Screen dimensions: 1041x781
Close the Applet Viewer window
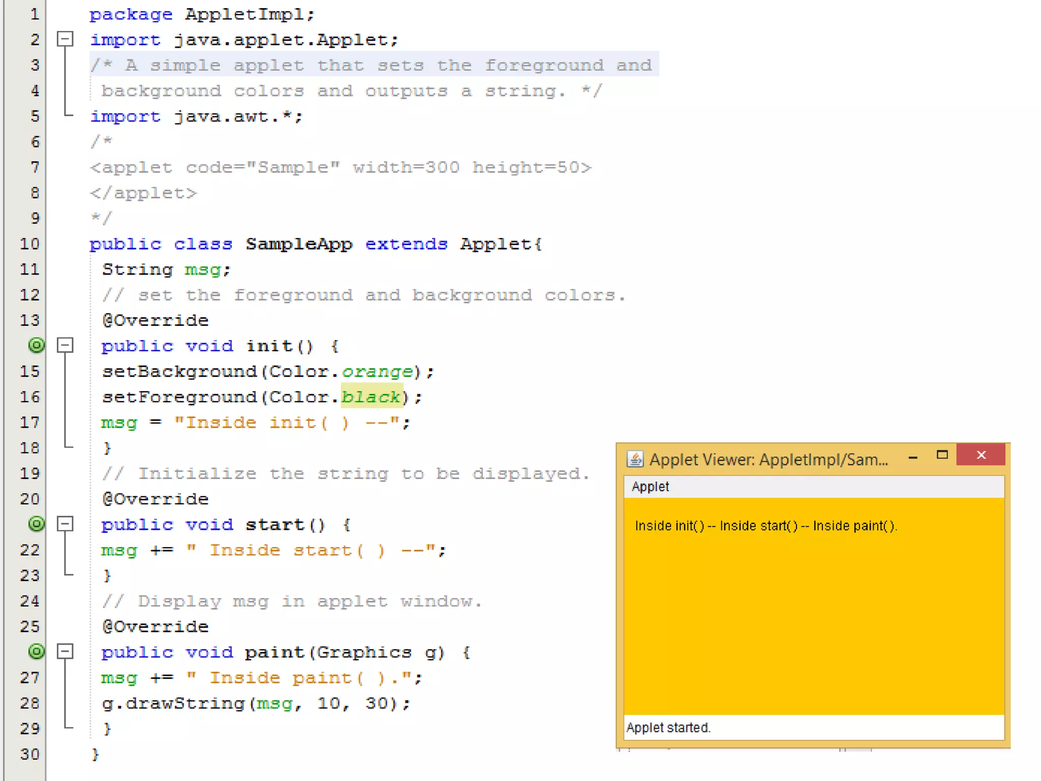click(981, 455)
